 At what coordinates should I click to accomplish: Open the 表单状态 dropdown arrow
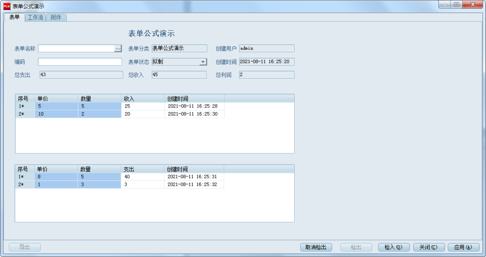click(203, 62)
